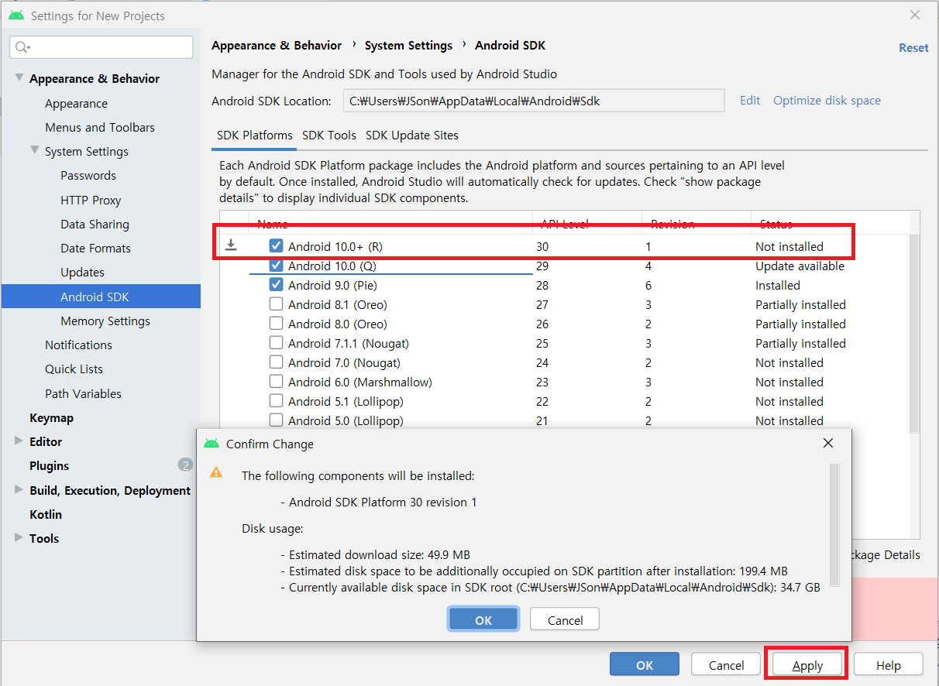The image size is (939, 686).
Task: Click 'Installed' status for Android 9.0 (Pie)
Action: [x=778, y=285]
